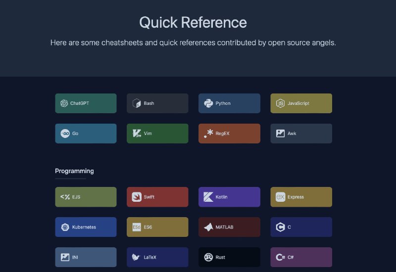Click the Kubernetes wheel icon
This screenshot has height=272, width=396.
(64, 227)
